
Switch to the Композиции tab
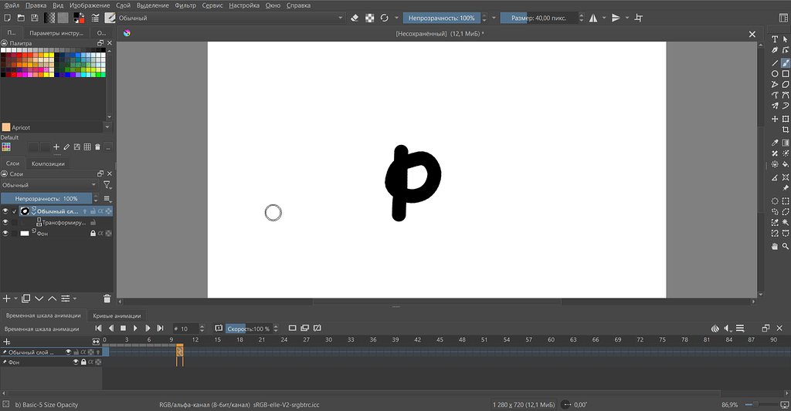coord(48,163)
